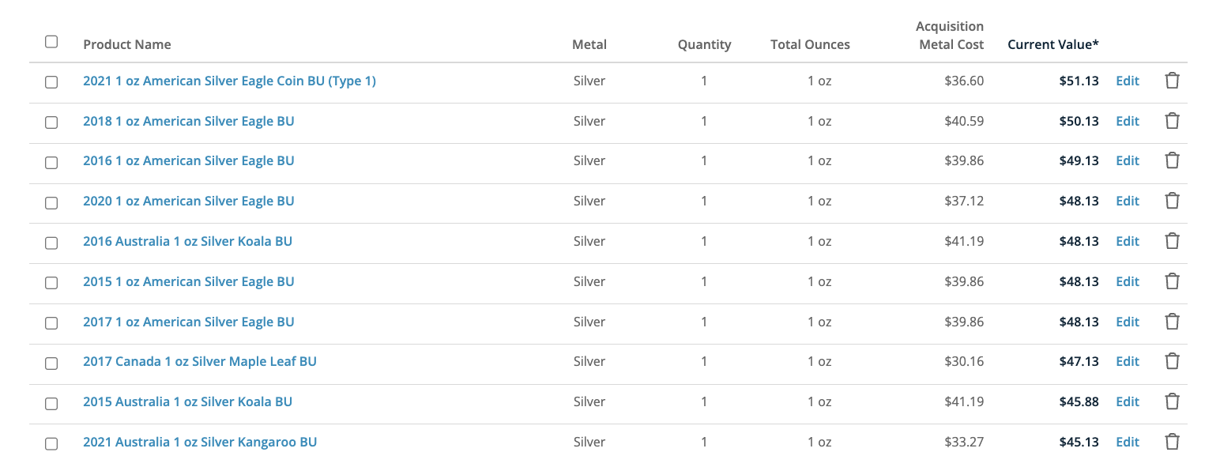Select checkbox beside 2017 American Silver Eagle BU
Screen dimensions: 1220x471
[51, 322]
